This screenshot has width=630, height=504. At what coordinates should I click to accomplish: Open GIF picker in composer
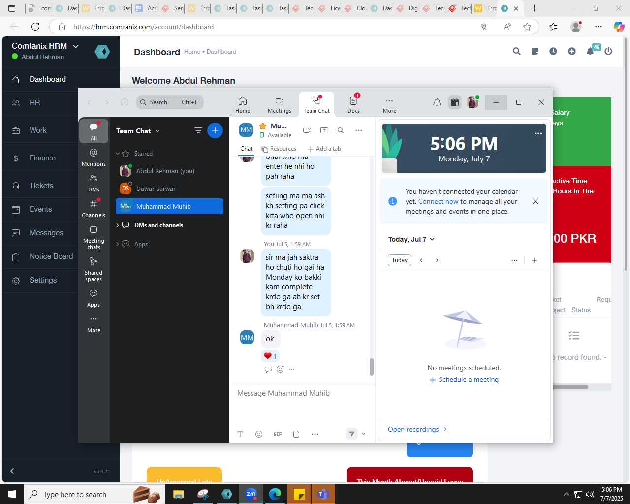pos(278,434)
